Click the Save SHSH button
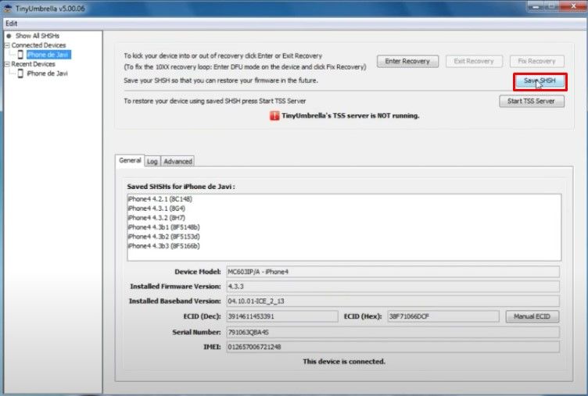 [540, 81]
